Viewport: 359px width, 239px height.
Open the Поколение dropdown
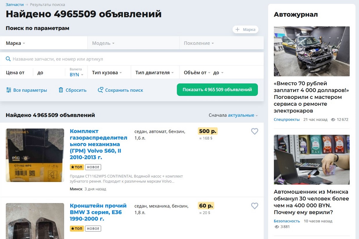[x=222, y=43]
